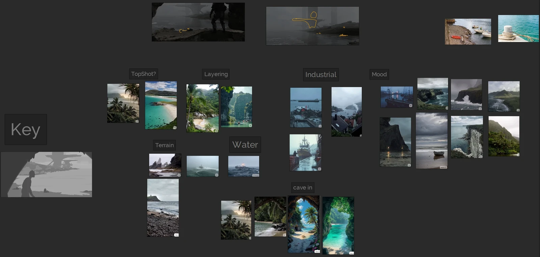Select the large Key text label
The image size is (540, 257).
(26, 130)
